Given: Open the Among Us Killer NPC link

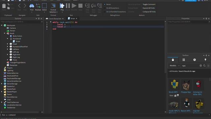Looking at the screenshot, I should [197, 93].
